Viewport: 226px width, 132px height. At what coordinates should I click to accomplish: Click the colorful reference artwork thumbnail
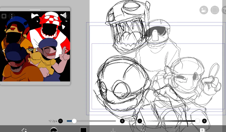pos(35,46)
